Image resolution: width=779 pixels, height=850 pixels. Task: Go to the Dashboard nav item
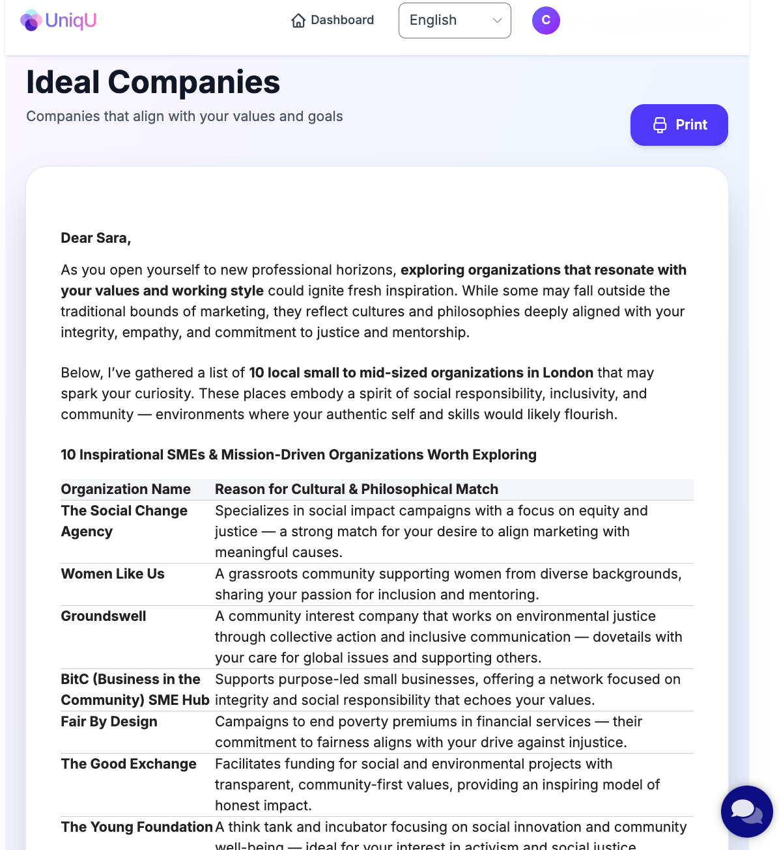pyautogui.click(x=333, y=20)
